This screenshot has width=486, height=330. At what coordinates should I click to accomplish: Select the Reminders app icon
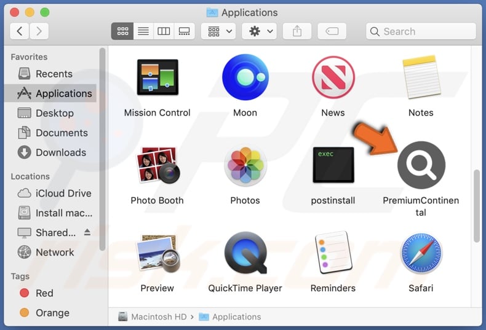(x=333, y=253)
